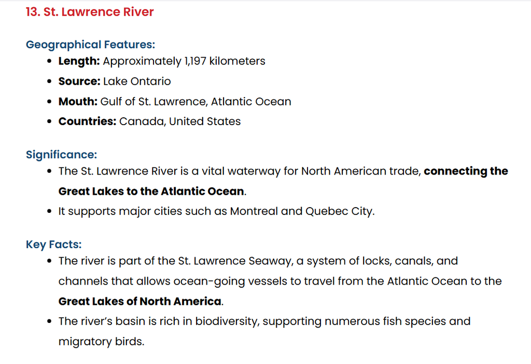Click the bold "Source:" label
This screenshot has height=364, width=531.
79,82
